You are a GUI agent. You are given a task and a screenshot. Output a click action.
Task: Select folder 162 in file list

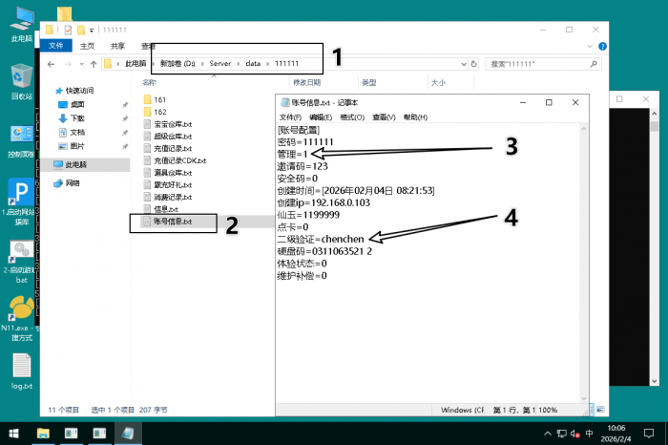tap(155, 112)
